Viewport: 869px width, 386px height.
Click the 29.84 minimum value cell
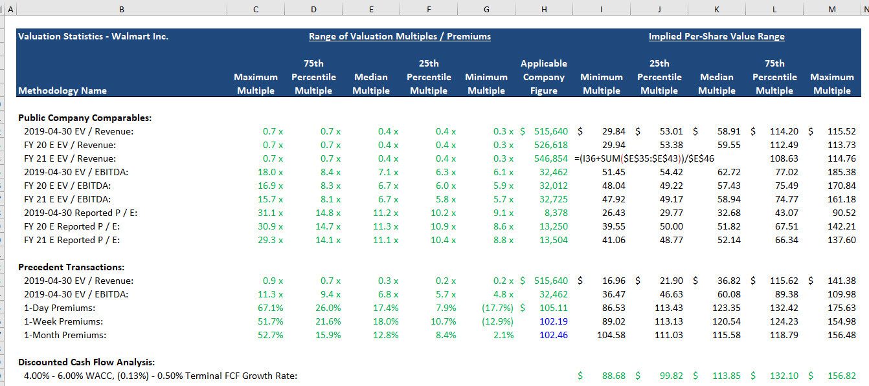pyautogui.click(x=614, y=131)
